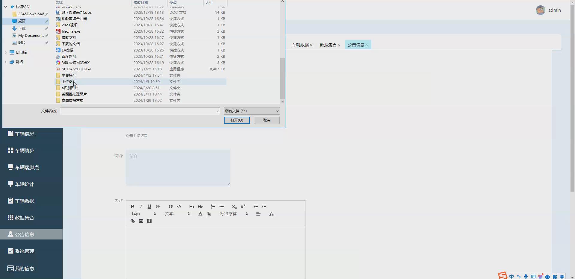This screenshot has width=575, height=279.
Task: Apply Heading 1 style
Action: tap(192, 207)
